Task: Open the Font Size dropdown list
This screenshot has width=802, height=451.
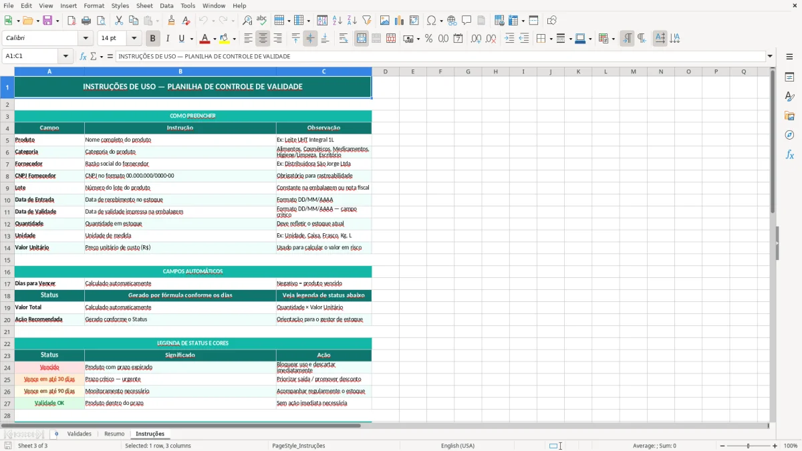Action: (x=134, y=39)
